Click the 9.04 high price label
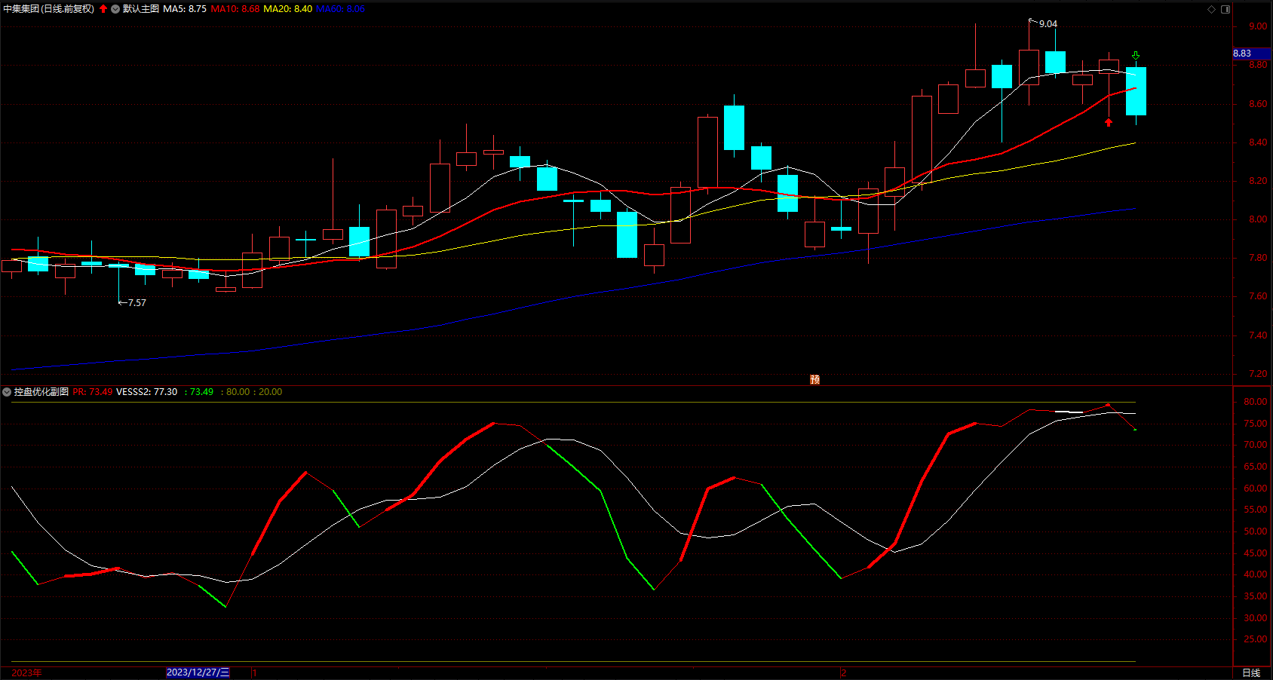This screenshot has height=680, width=1273. point(1048,24)
